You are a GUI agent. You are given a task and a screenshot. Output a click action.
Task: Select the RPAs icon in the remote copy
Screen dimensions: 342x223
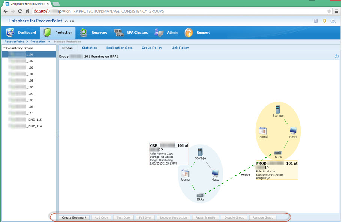[x=200, y=195]
